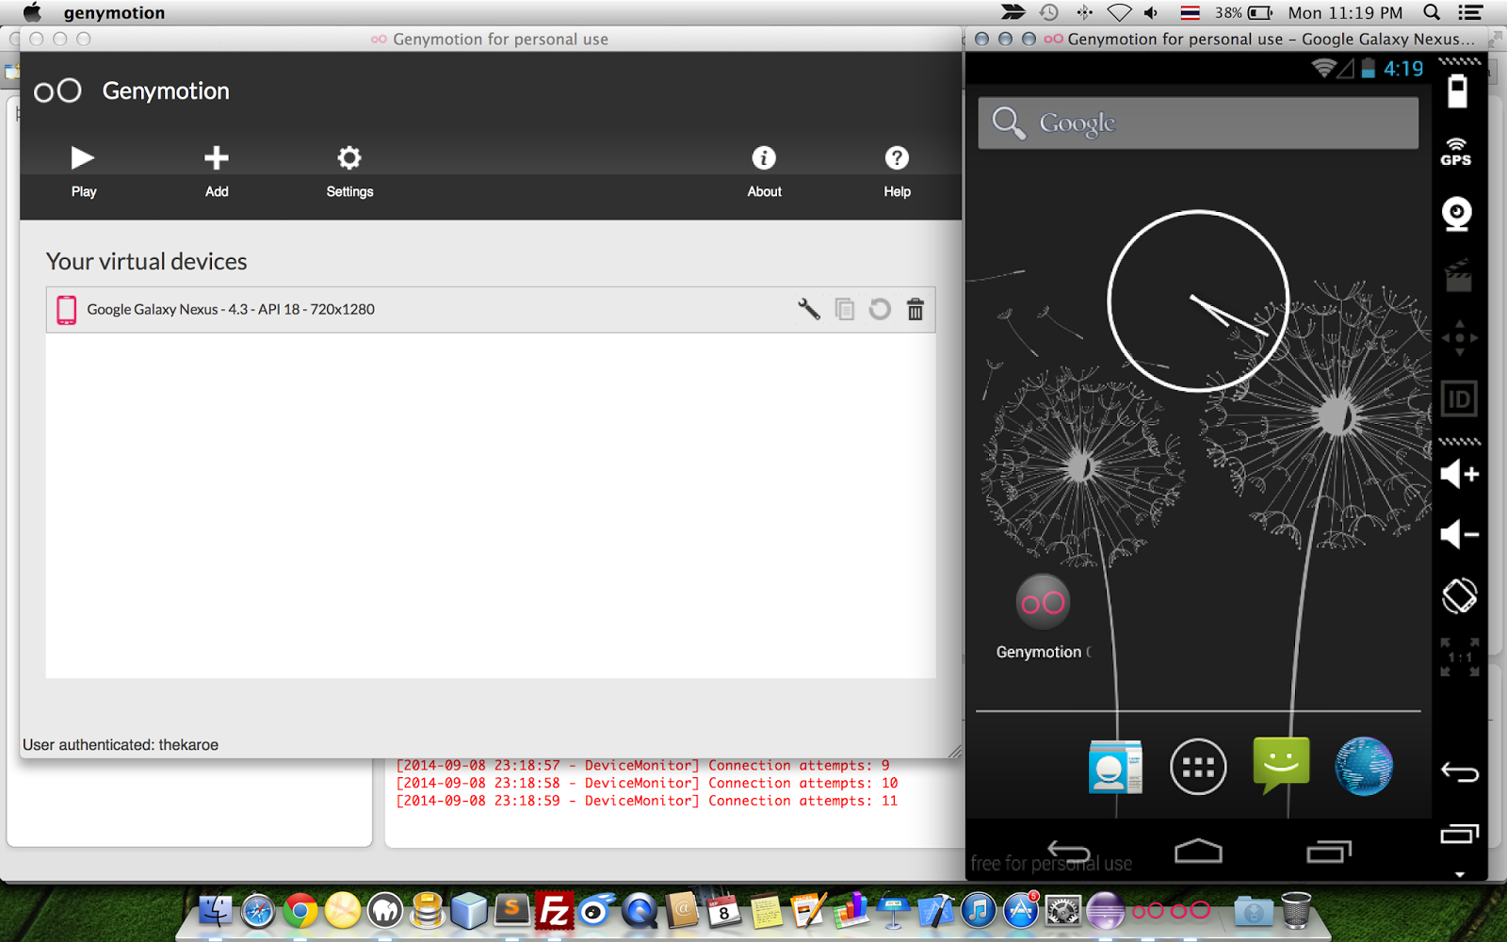Clone the Google Galaxy Nexus device
Screen dimensions: 1507x942
pyautogui.click(x=845, y=309)
